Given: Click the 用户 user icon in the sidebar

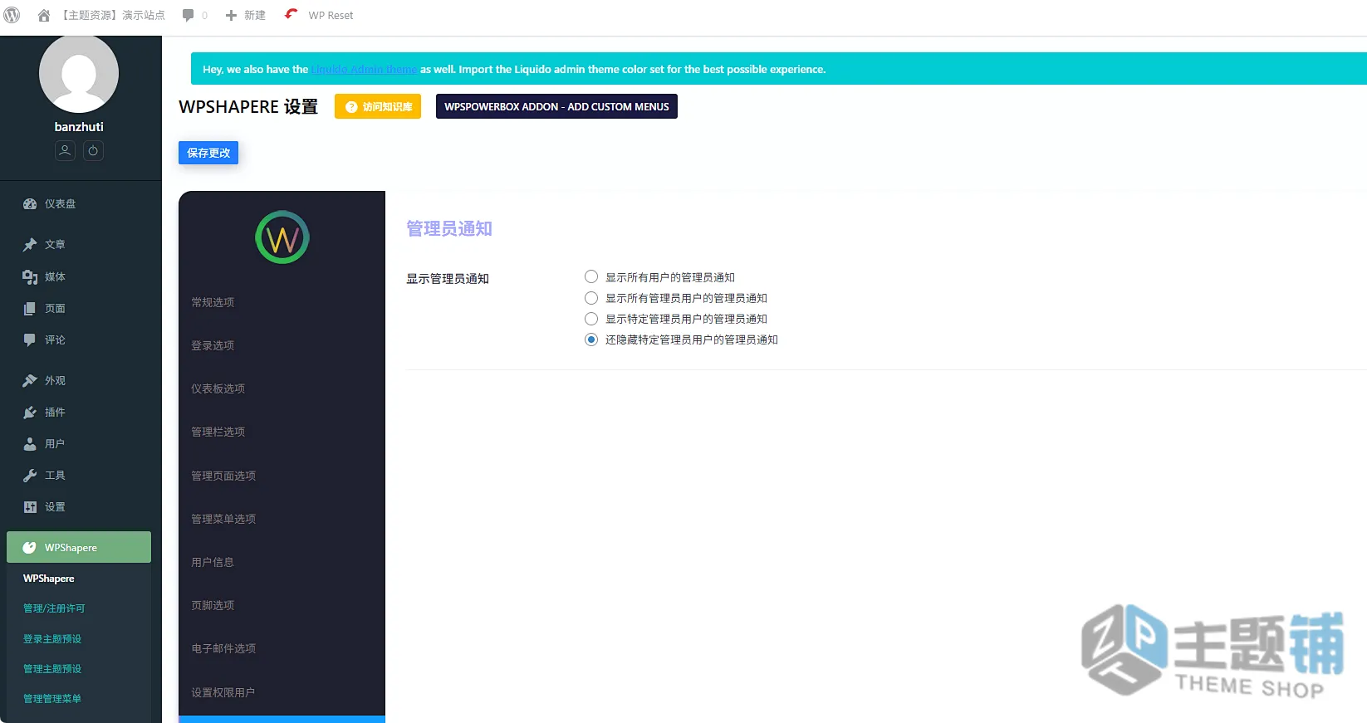Looking at the screenshot, I should 30,444.
